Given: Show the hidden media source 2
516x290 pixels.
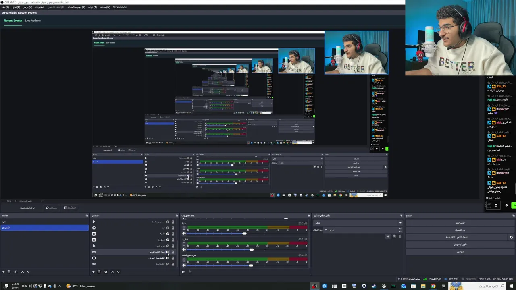Looking at the screenshot, I should 168,222.
